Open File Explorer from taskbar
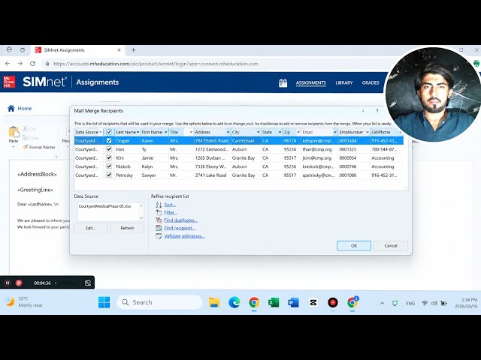Screen dimensions: 481x360 [214, 302]
